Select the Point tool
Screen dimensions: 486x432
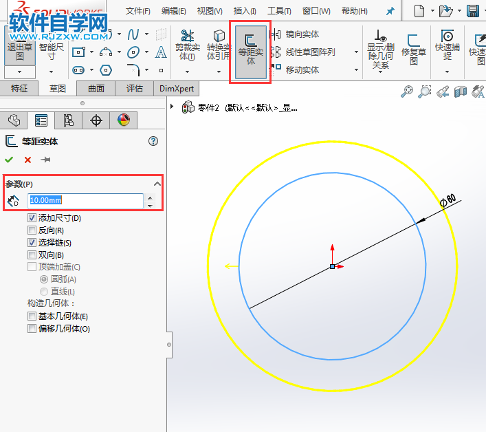(161, 70)
